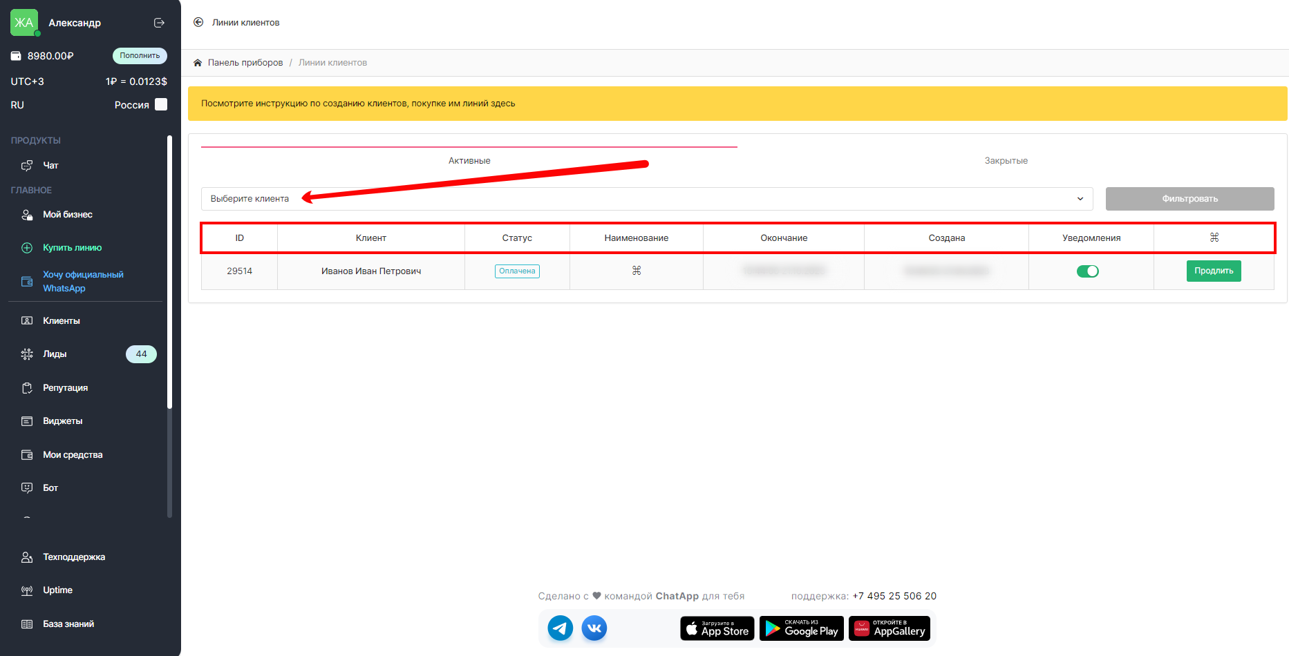Open Лиды in the sidebar menu
Image resolution: width=1289 pixels, height=656 pixels.
point(55,354)
